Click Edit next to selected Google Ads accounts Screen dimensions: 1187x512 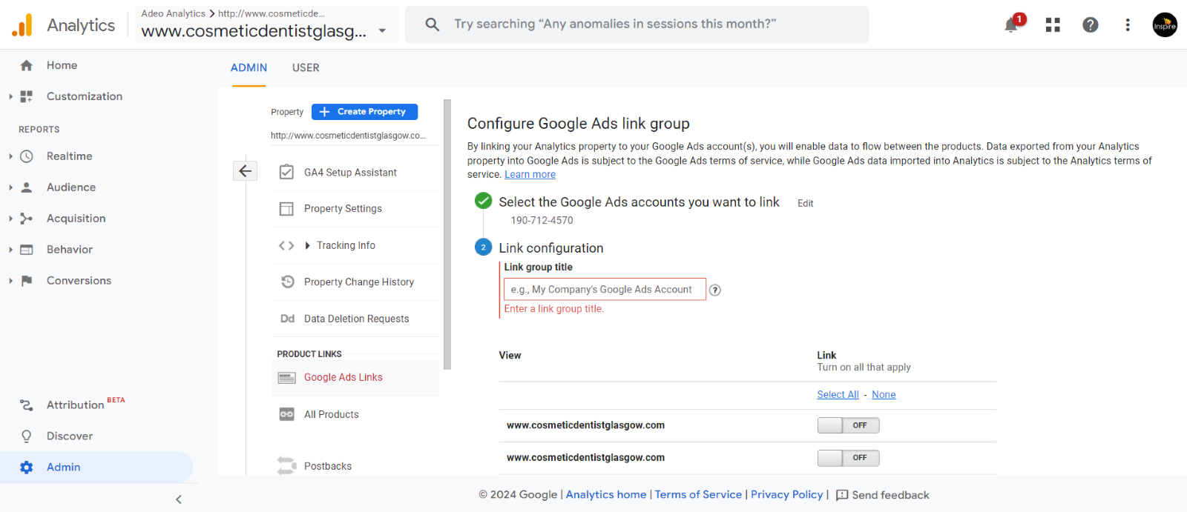[805, 204]
